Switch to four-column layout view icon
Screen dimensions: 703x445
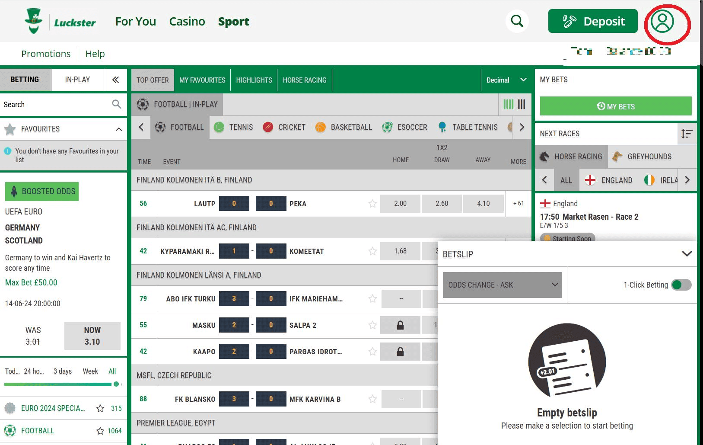tap(508, 104)
